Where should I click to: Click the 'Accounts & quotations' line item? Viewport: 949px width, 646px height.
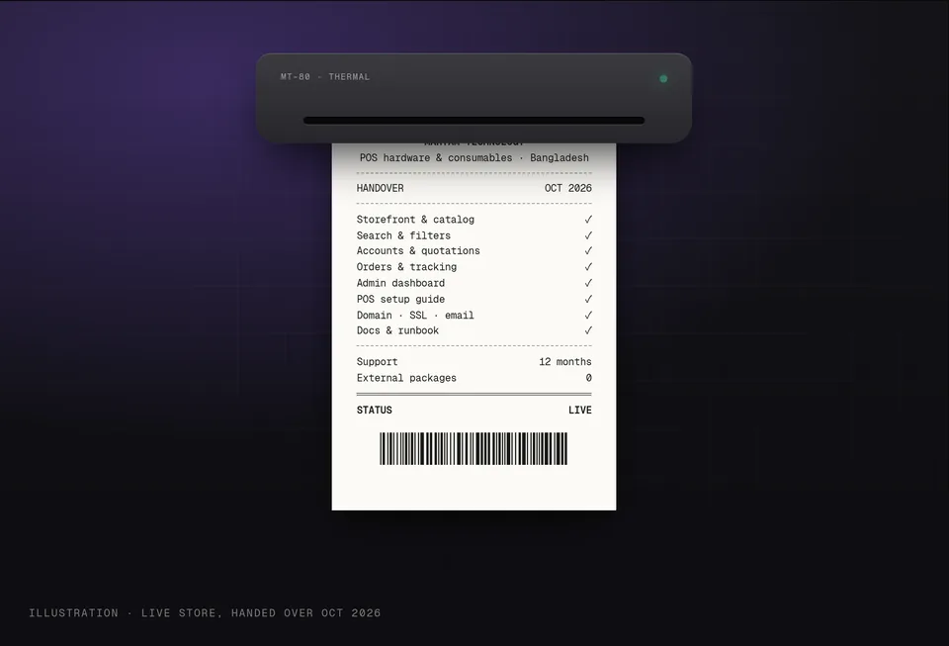417,250
